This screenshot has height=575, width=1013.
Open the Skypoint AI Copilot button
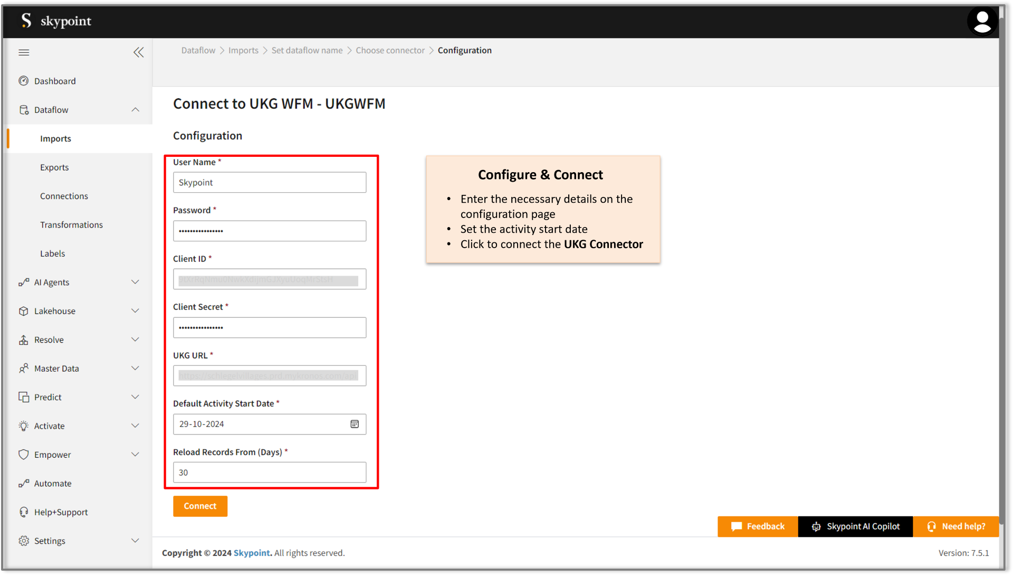pyautogui.click(x=855, y=526)
